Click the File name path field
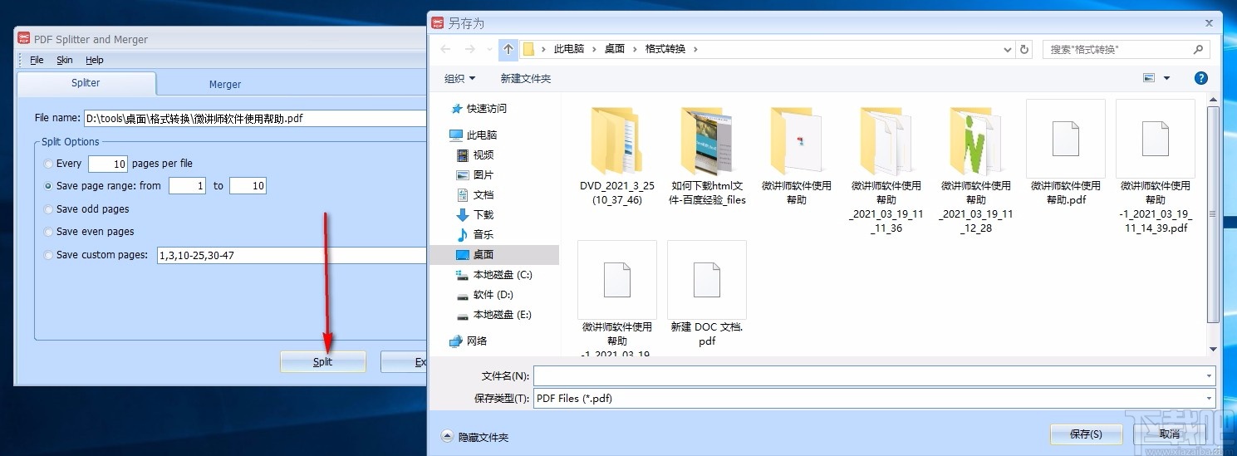The height and width of the screenshot is (456, 1237). (254, 118)
